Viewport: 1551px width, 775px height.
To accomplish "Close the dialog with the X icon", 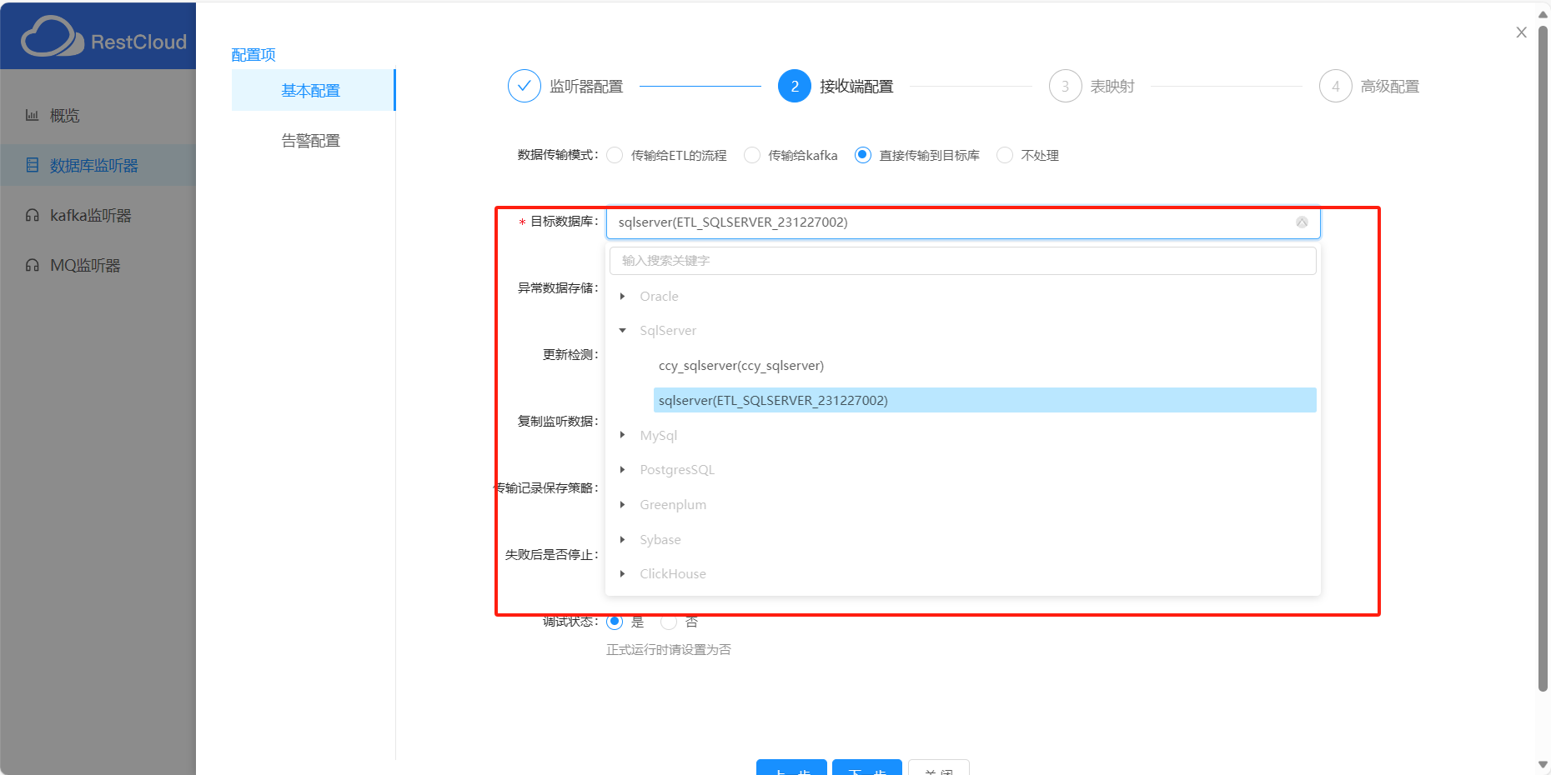I will (1521, 32).
